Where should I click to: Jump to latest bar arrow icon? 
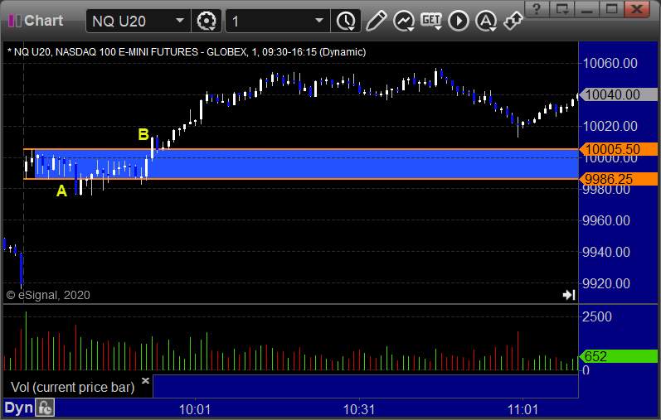(569, 295)
